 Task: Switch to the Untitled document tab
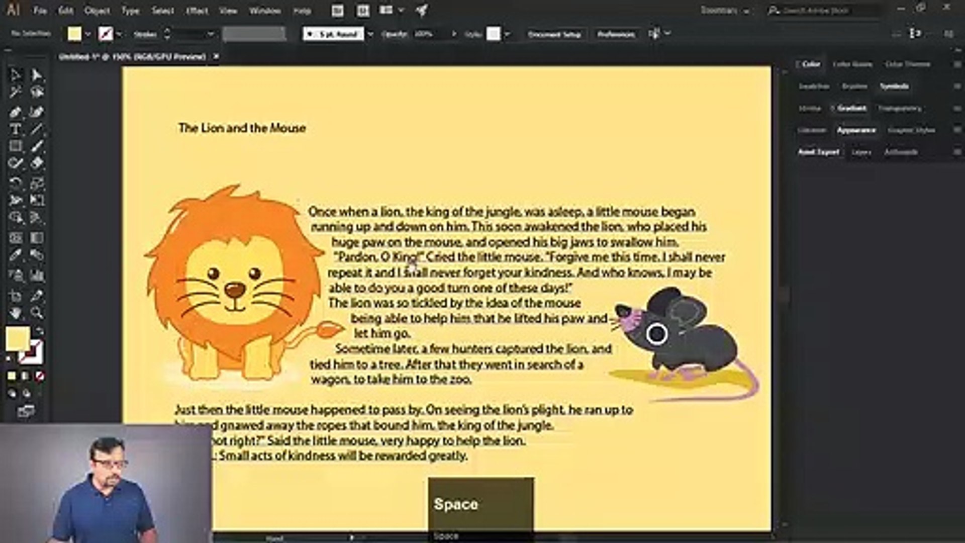click(x=133, y=57)
